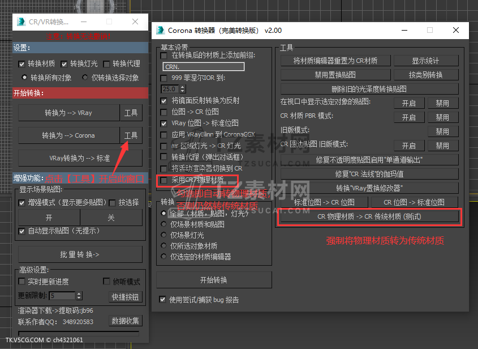
Task: Click 将材质编辑器重置为 CR材质 button
Action: click(x=335, y=61)
